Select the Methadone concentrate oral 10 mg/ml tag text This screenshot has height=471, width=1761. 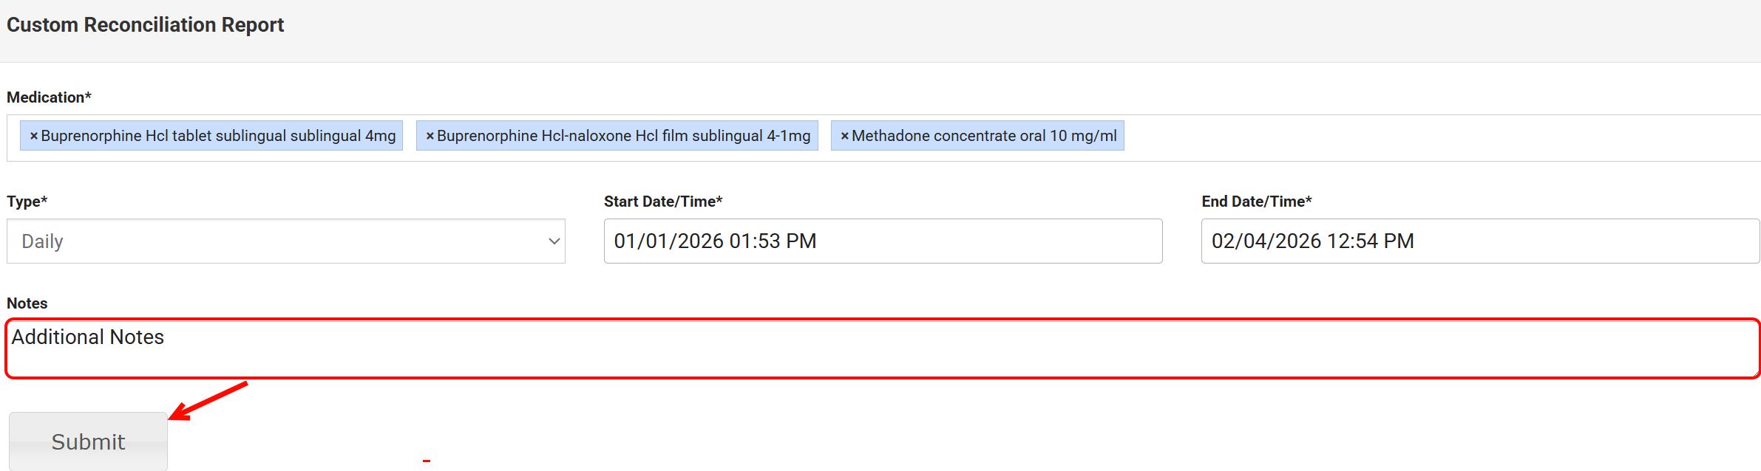[984, 136]
